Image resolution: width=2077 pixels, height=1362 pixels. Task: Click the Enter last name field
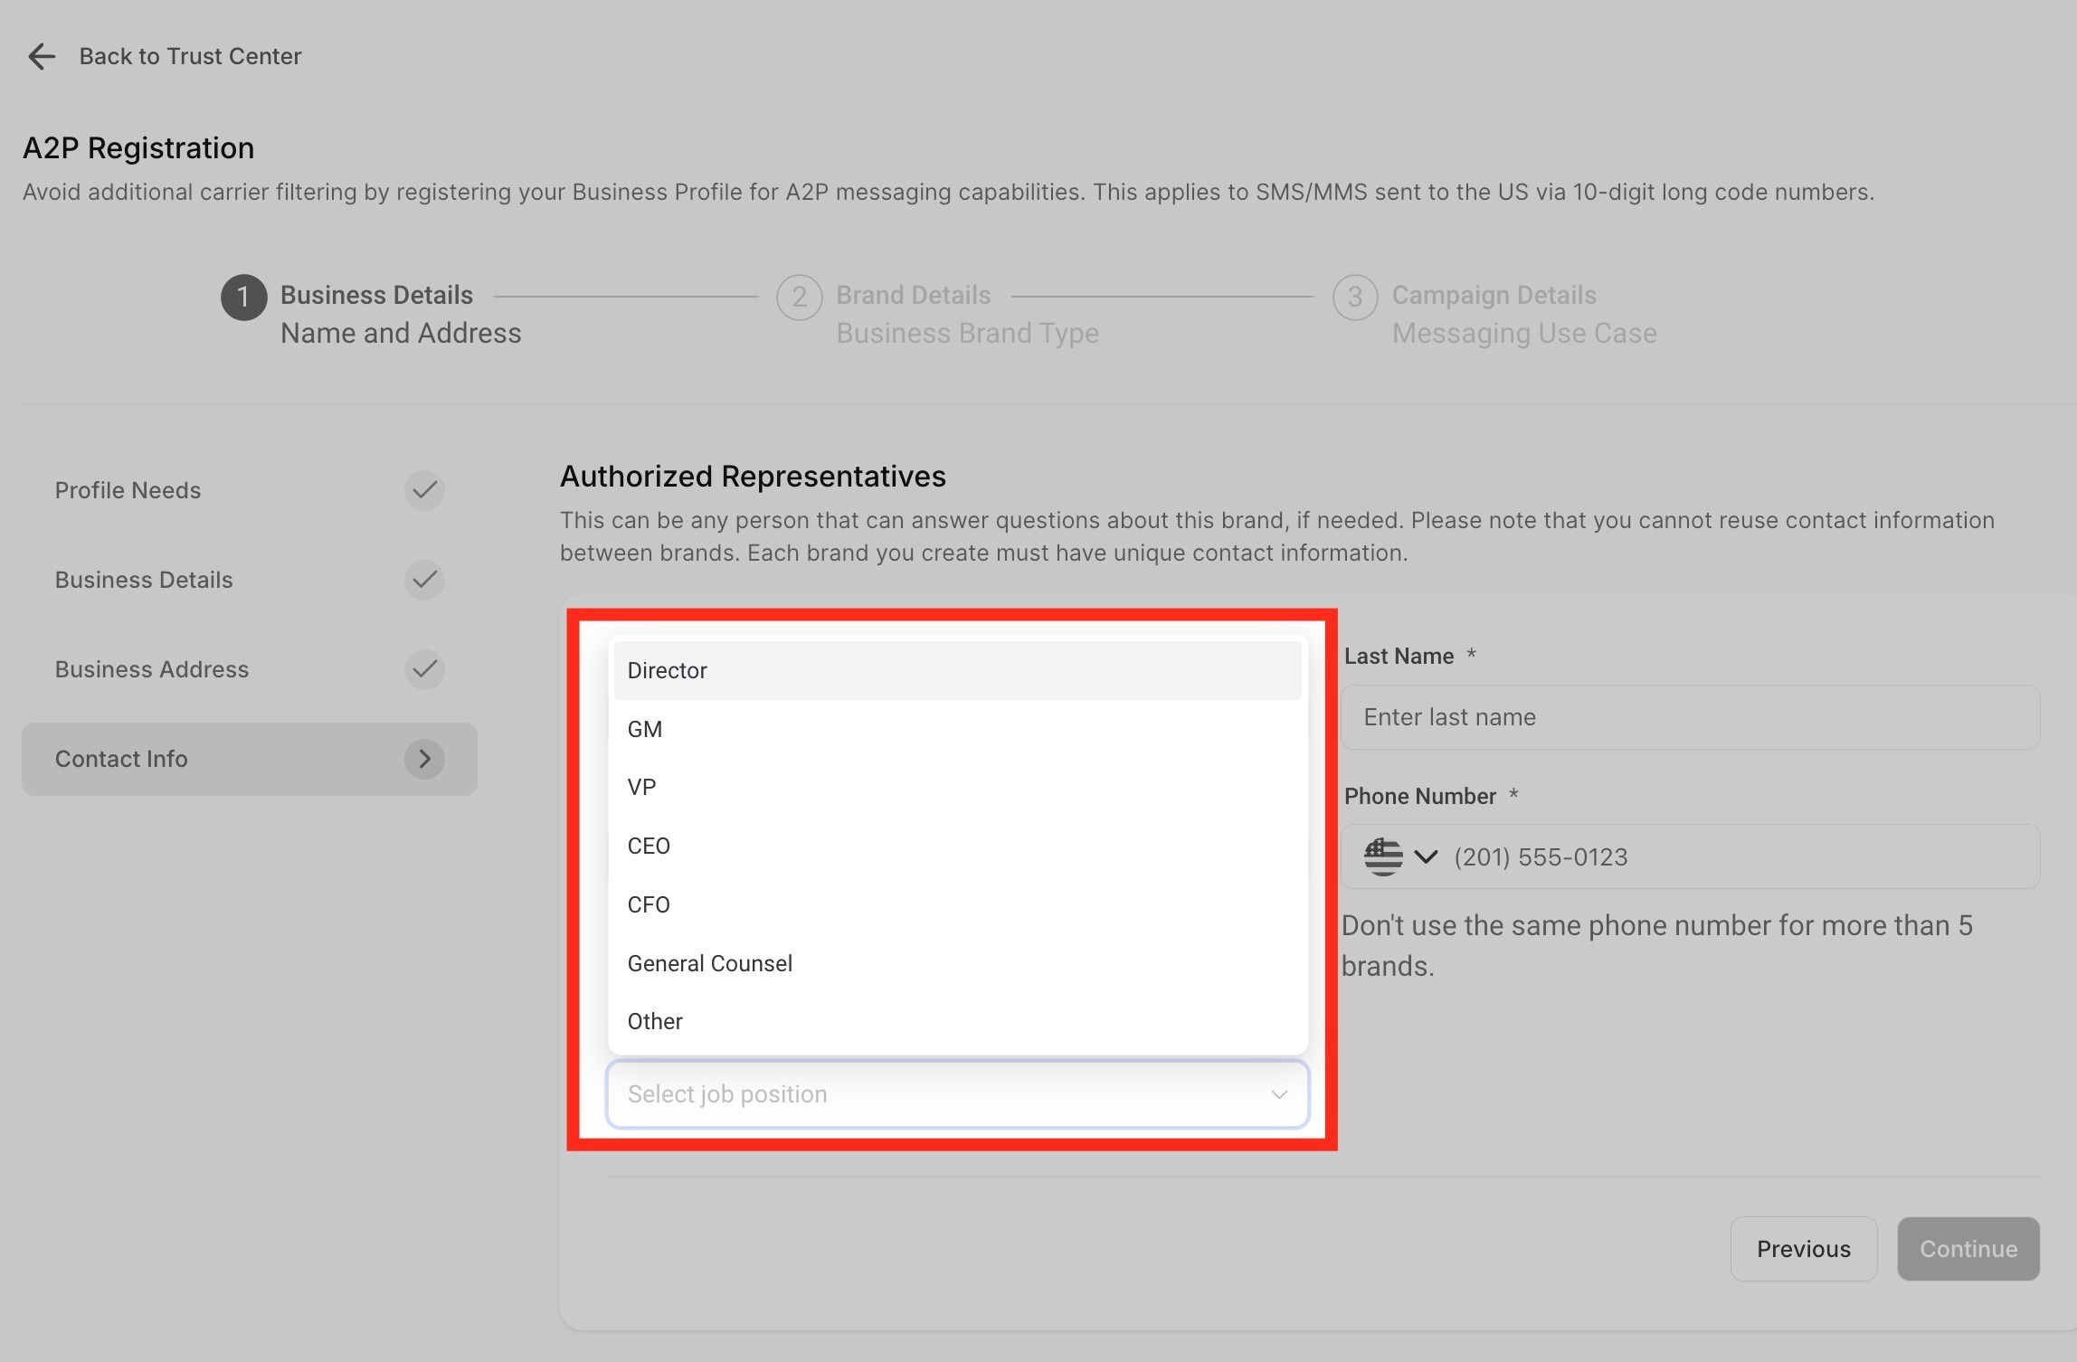click(x=1689, y=717)
